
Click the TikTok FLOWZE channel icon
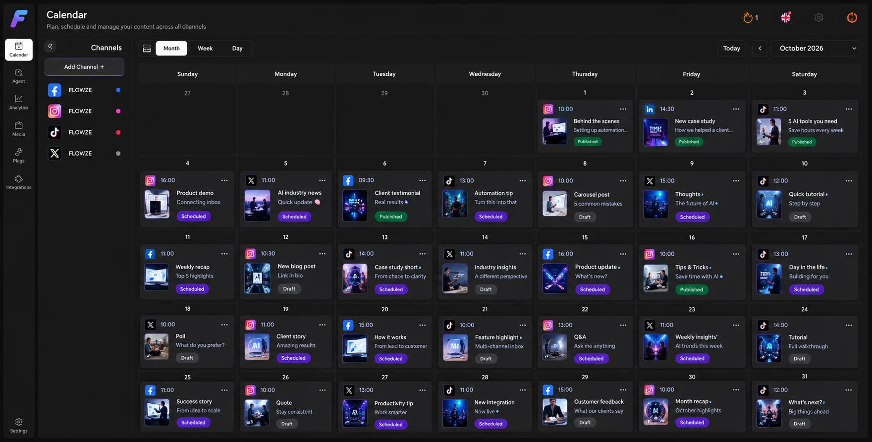coord(54,132)
